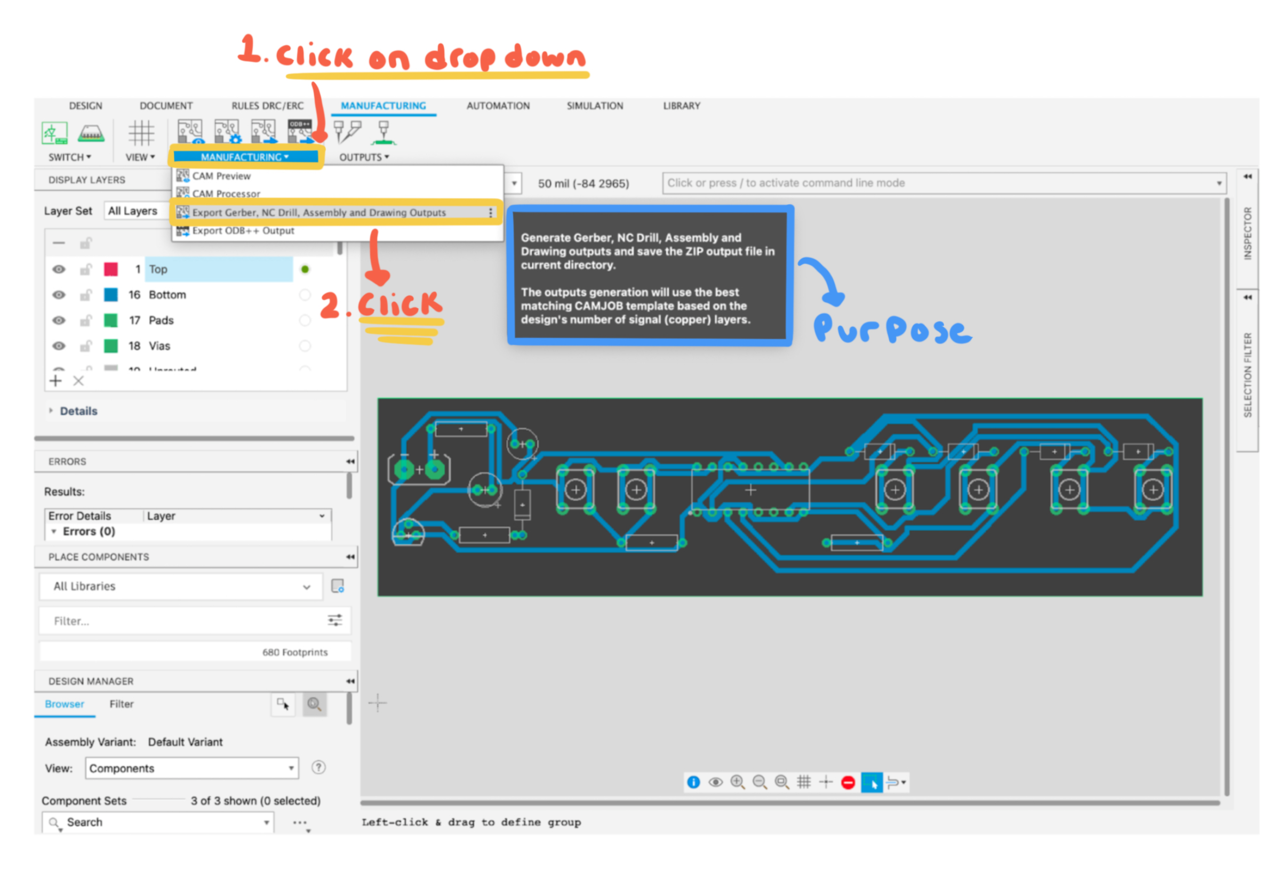Click the zoom to fit icon
The image size is (1278, 869).
pyautogui.click(x=781, y=782)
